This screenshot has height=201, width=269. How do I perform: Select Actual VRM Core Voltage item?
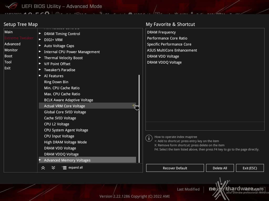point(87,106)
